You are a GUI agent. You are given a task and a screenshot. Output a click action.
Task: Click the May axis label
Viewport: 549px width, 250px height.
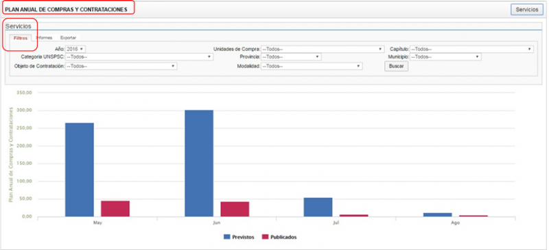coord(97,223)
